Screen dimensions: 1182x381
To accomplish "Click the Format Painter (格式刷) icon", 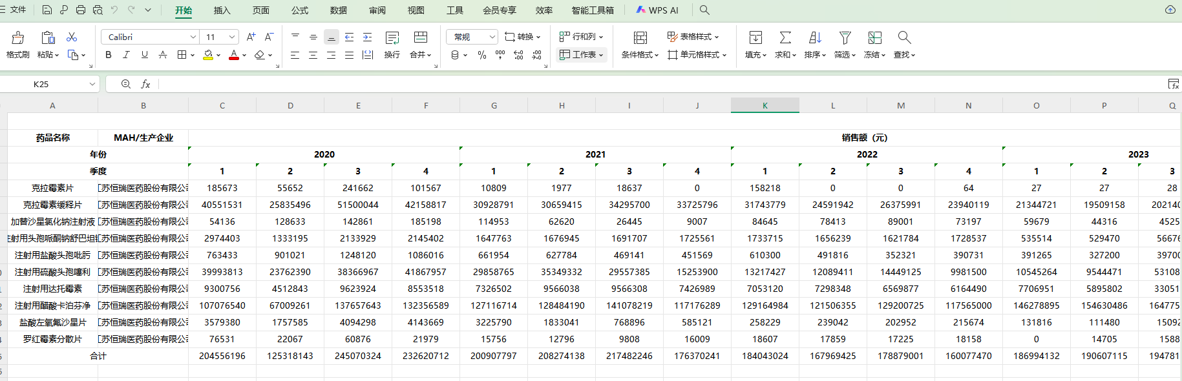I will pyautogui.click(x=18, y=38).
